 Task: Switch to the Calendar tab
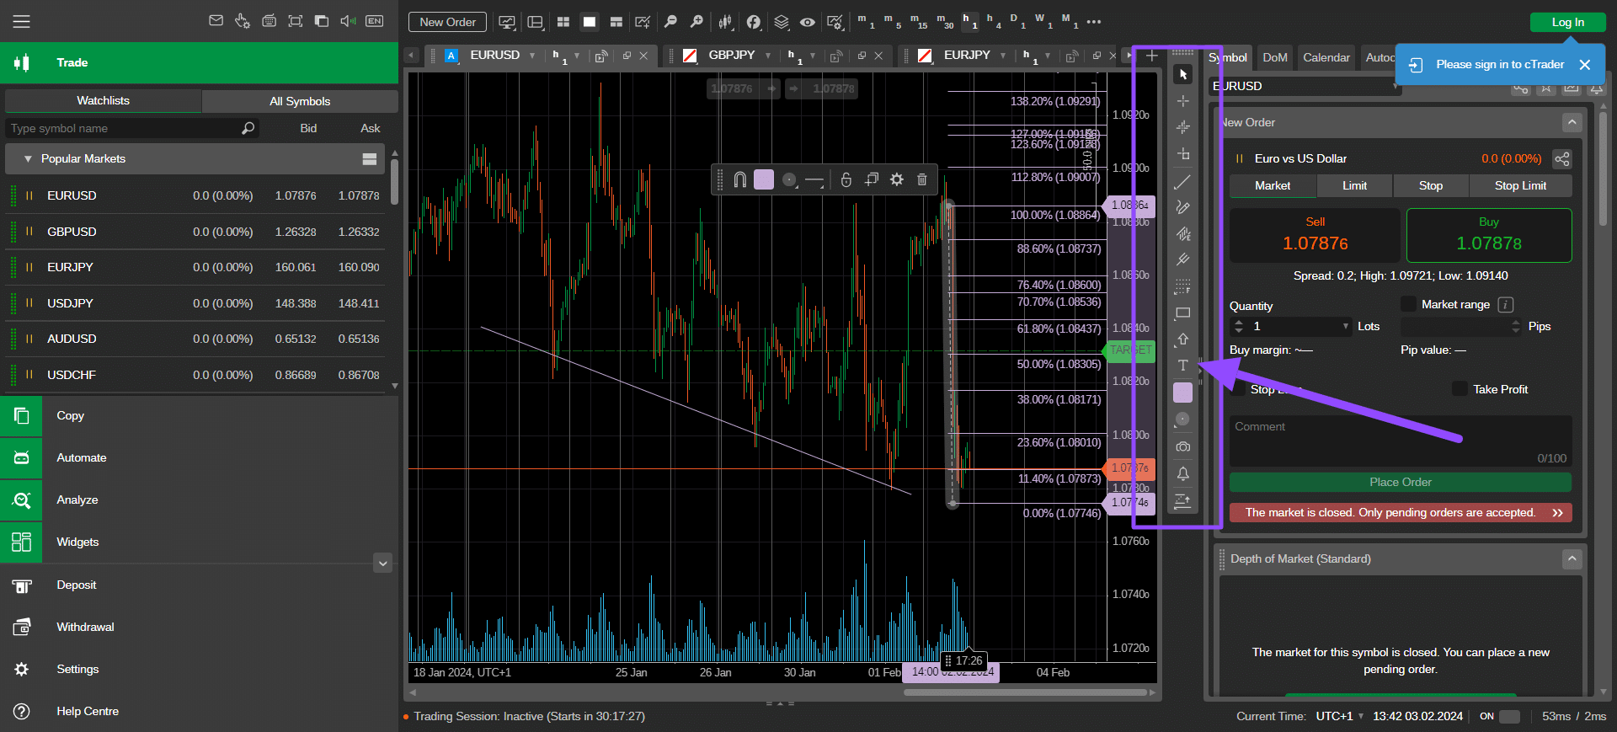click(x=1326, y=57)
